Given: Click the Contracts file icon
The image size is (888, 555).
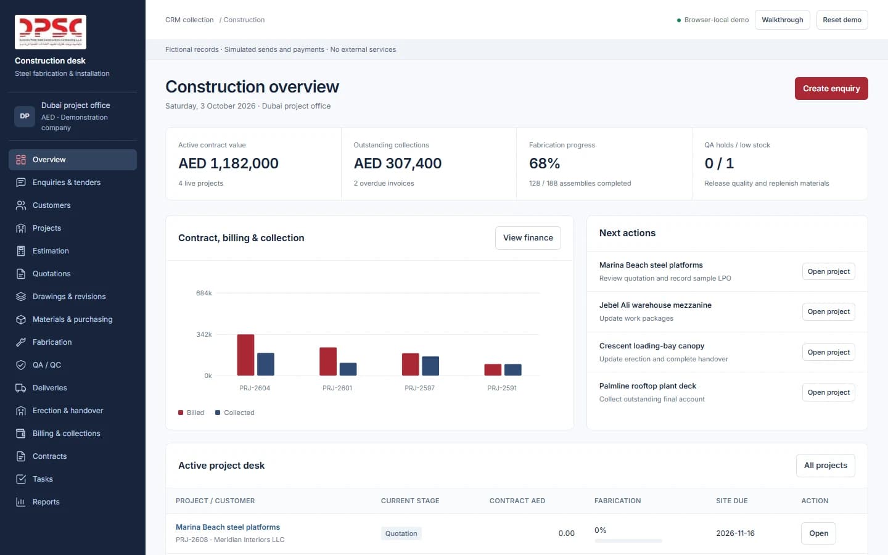Looking at the screenshot, I should [21, 456].
